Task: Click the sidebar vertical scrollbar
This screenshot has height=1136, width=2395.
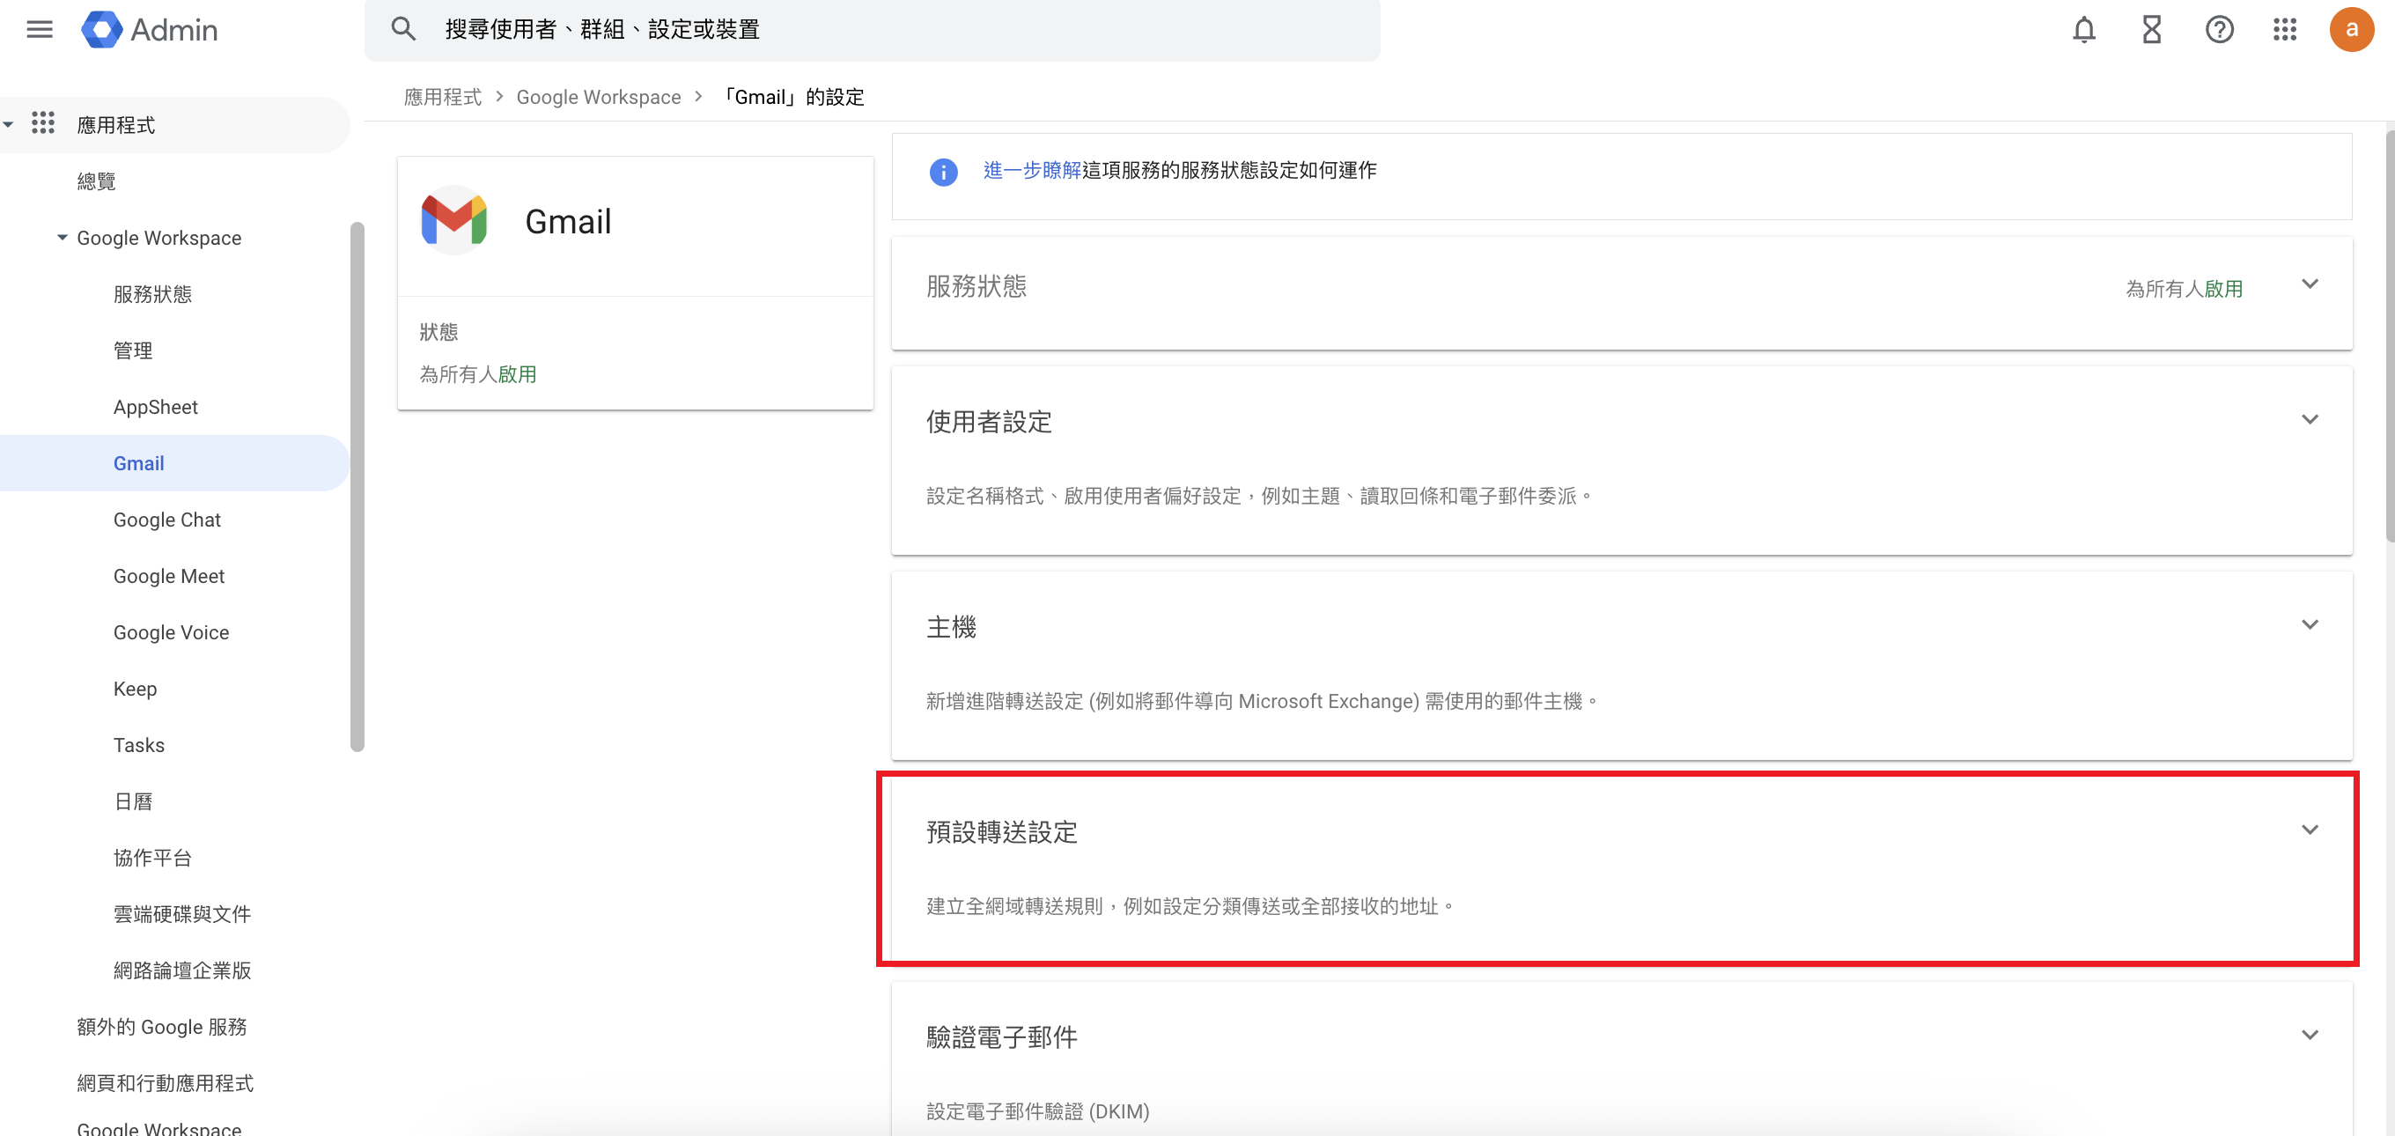Action: (x=357, y=486)
